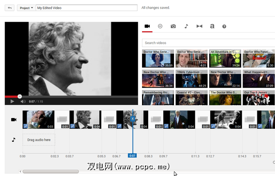
Task: Select the video camera tab
Action: (x=147, y=26)
